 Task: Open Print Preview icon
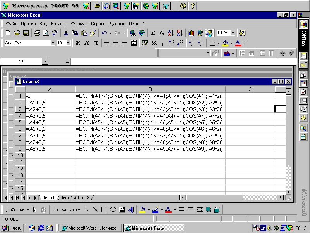coord(46,33)
